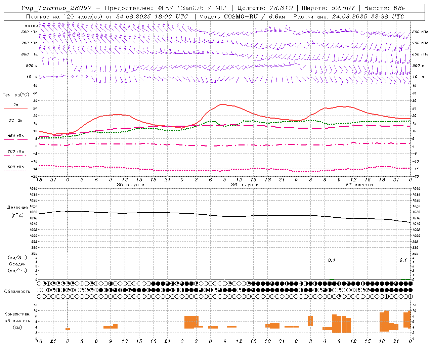Click line sample under '2м' legend label

15,109
